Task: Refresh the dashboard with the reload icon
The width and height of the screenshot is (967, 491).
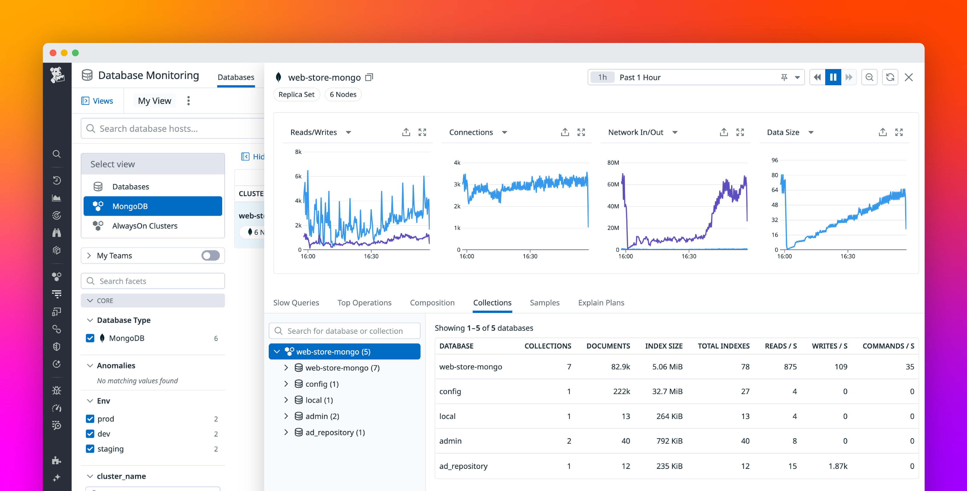Action: [890, 77]
